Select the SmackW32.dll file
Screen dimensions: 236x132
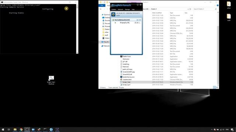point(127,74)
